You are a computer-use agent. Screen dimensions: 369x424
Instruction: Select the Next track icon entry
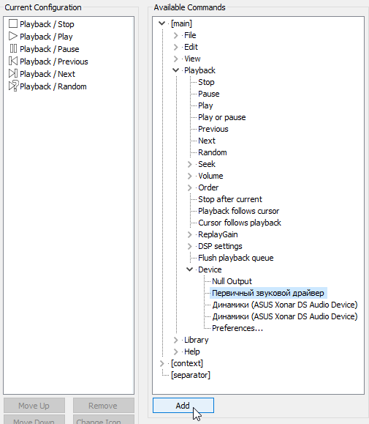(13, 73)
